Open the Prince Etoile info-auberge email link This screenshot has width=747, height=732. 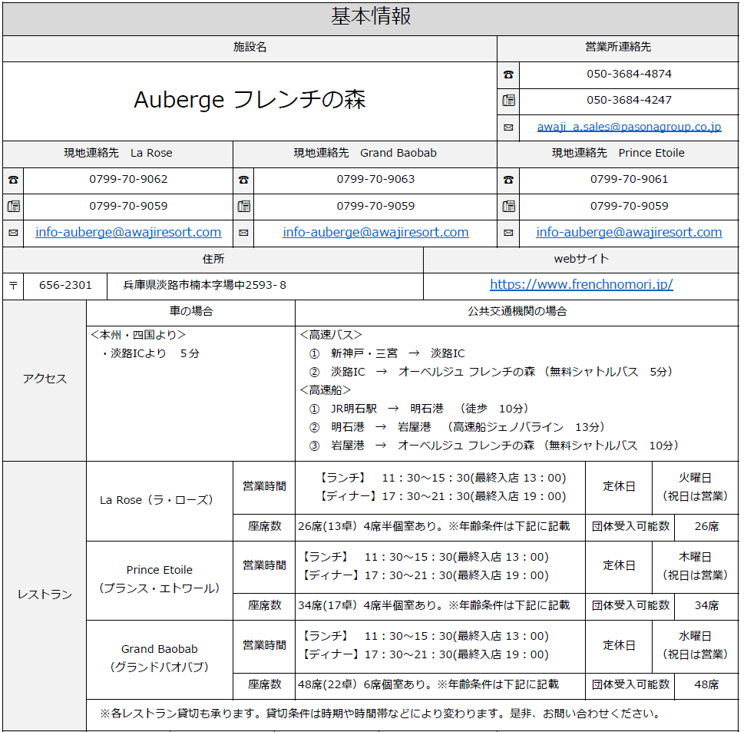coord(629,232)
